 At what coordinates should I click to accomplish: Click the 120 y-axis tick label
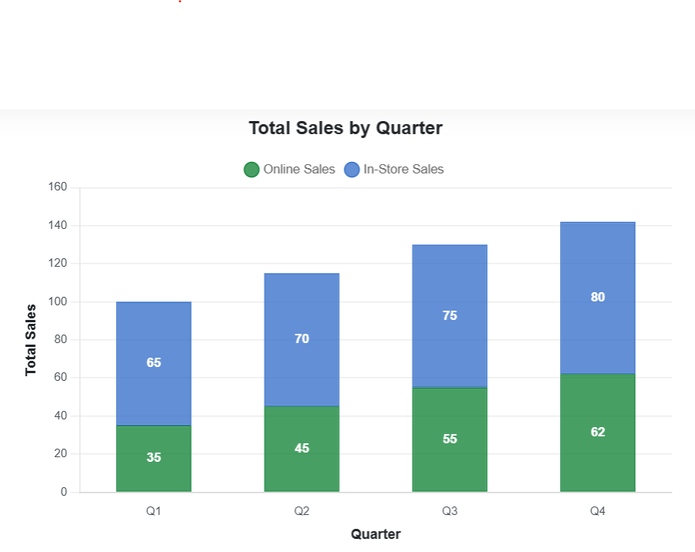pyautogui.click(x=58, y=263)
